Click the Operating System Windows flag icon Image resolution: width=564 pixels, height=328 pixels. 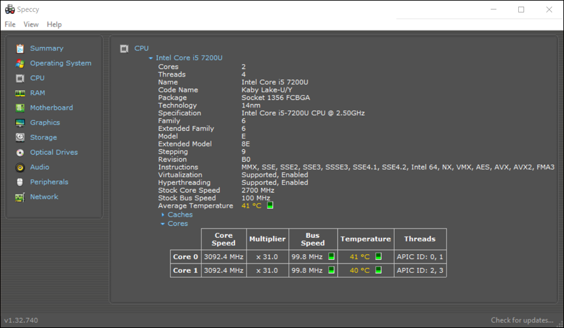[x=20, y=63]
